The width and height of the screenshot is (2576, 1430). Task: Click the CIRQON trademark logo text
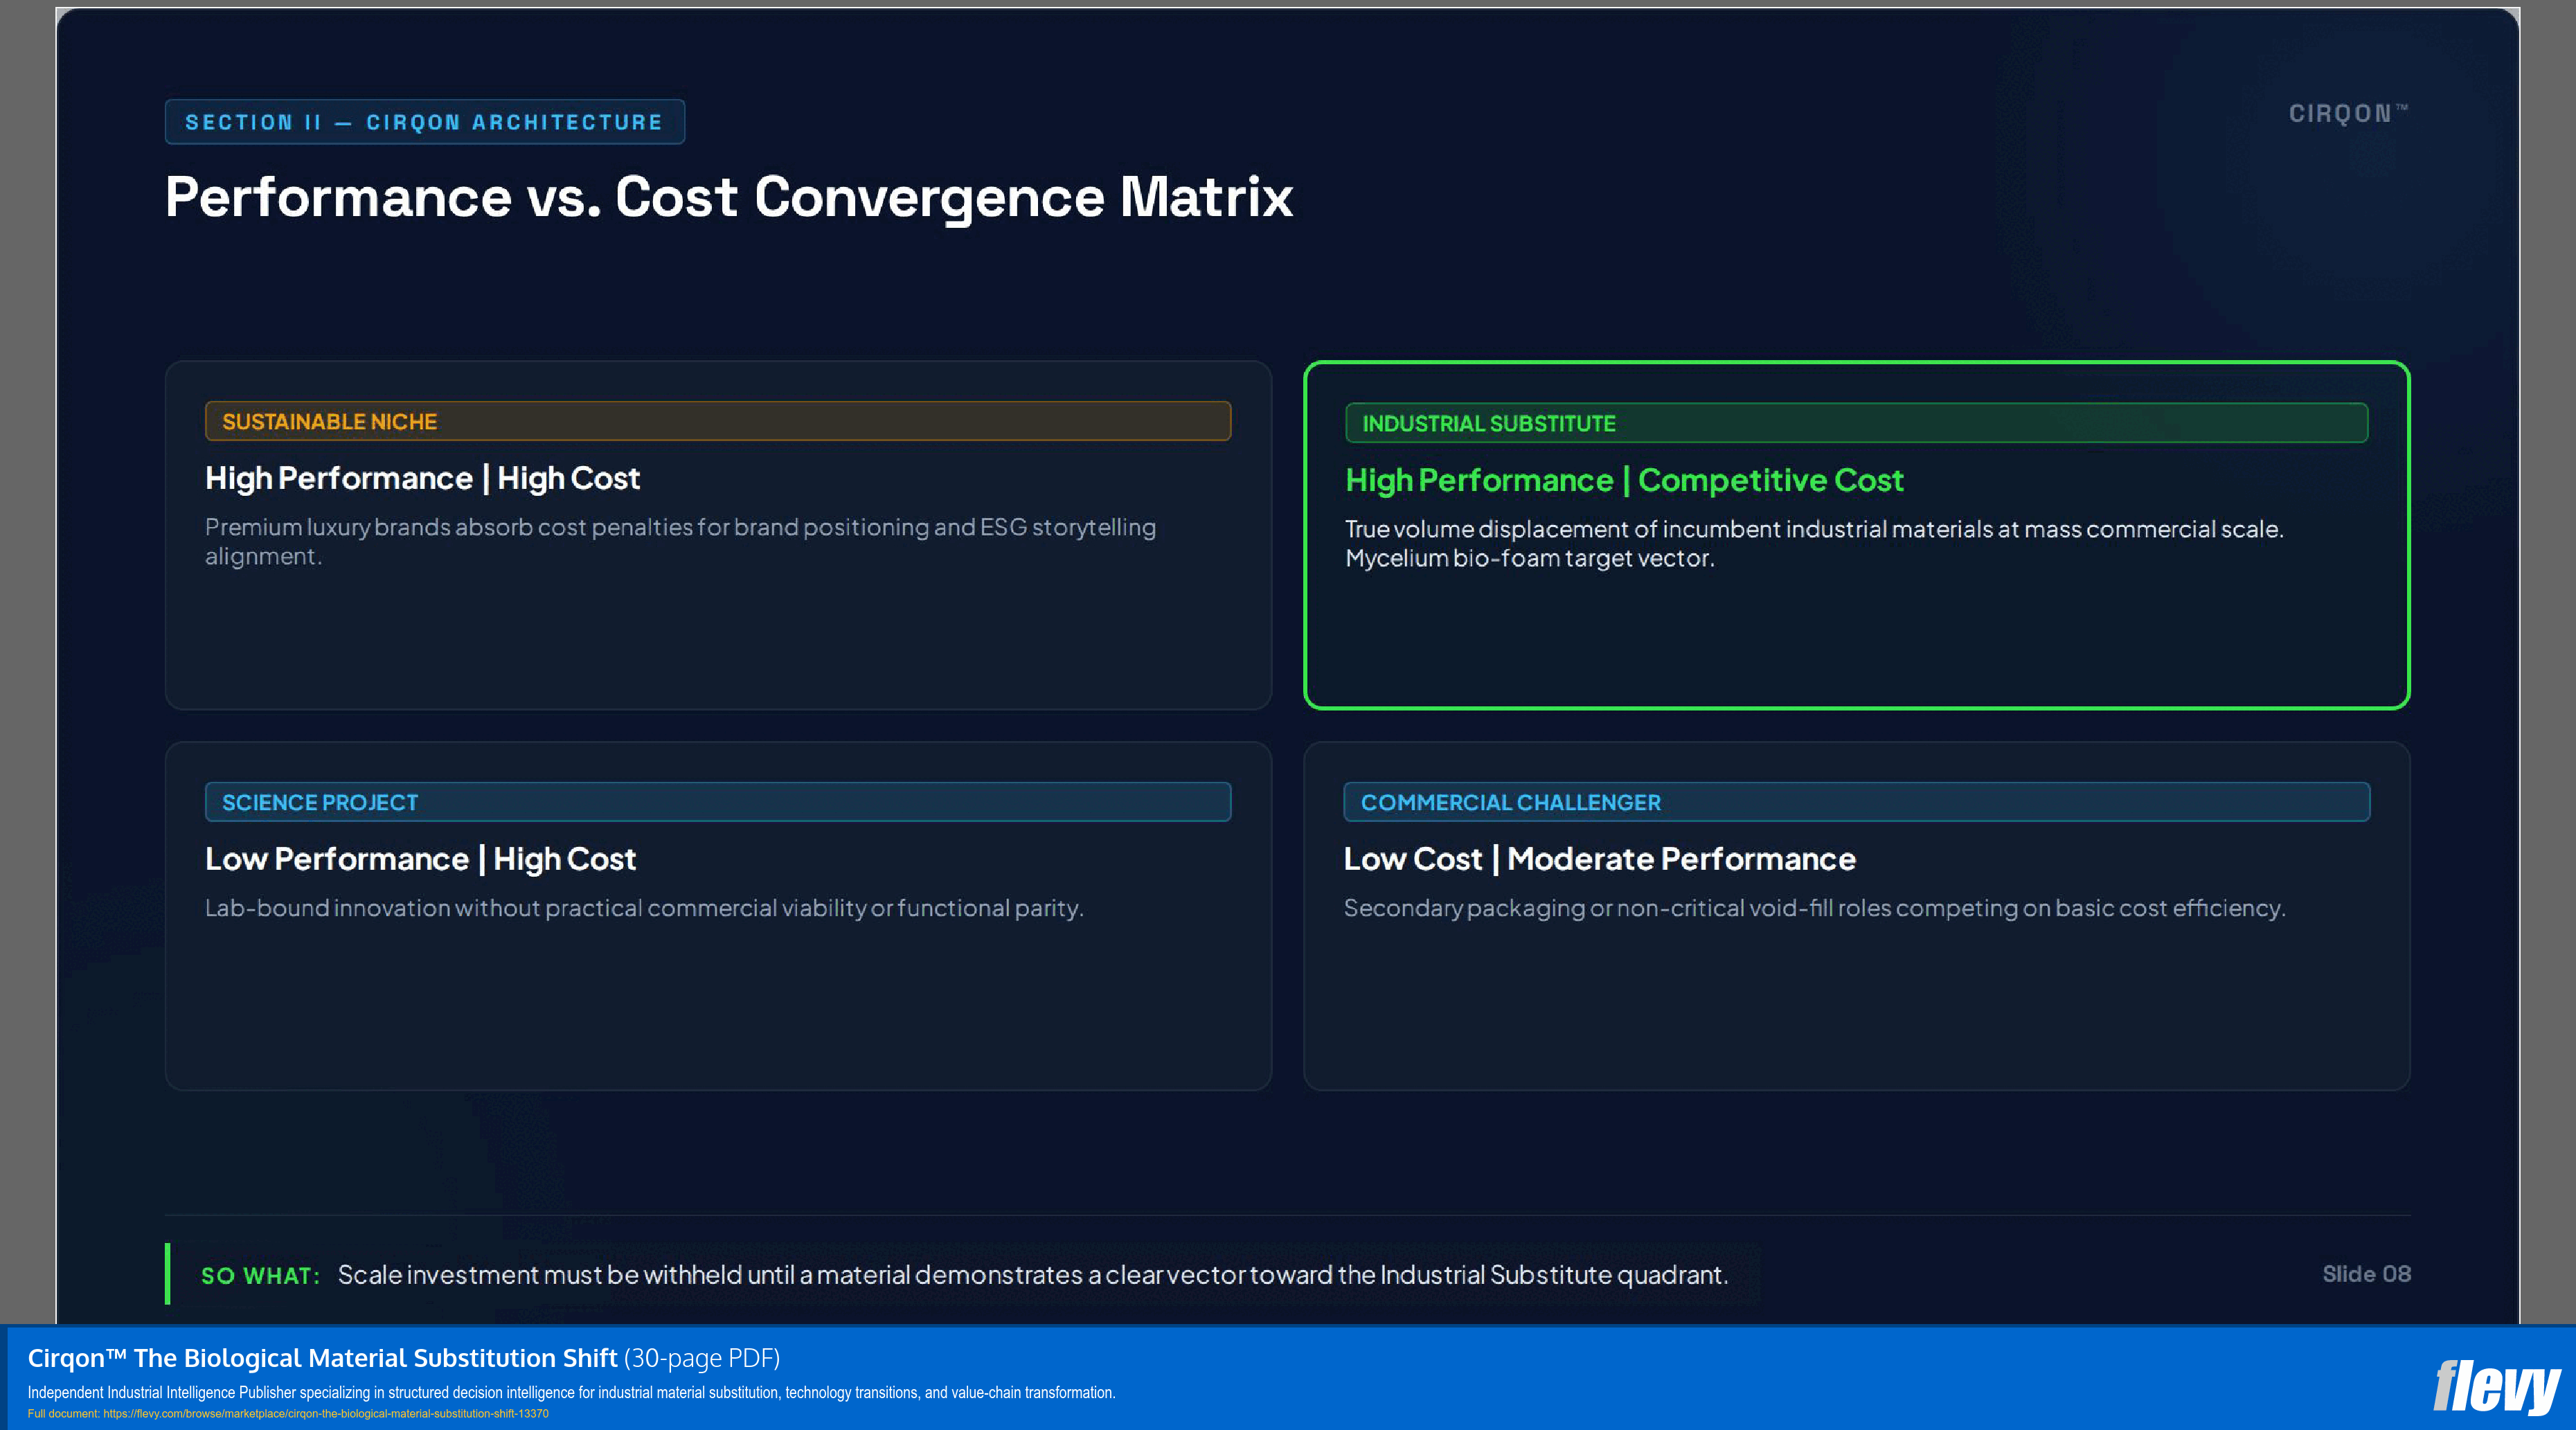point(2348,114)
